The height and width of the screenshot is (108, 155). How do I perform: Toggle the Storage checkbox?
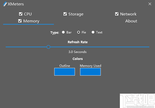pos(65,14)
